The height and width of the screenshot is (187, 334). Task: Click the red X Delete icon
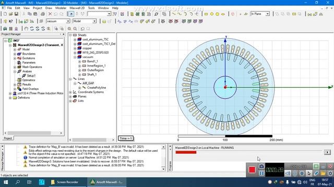pos(50,14)
